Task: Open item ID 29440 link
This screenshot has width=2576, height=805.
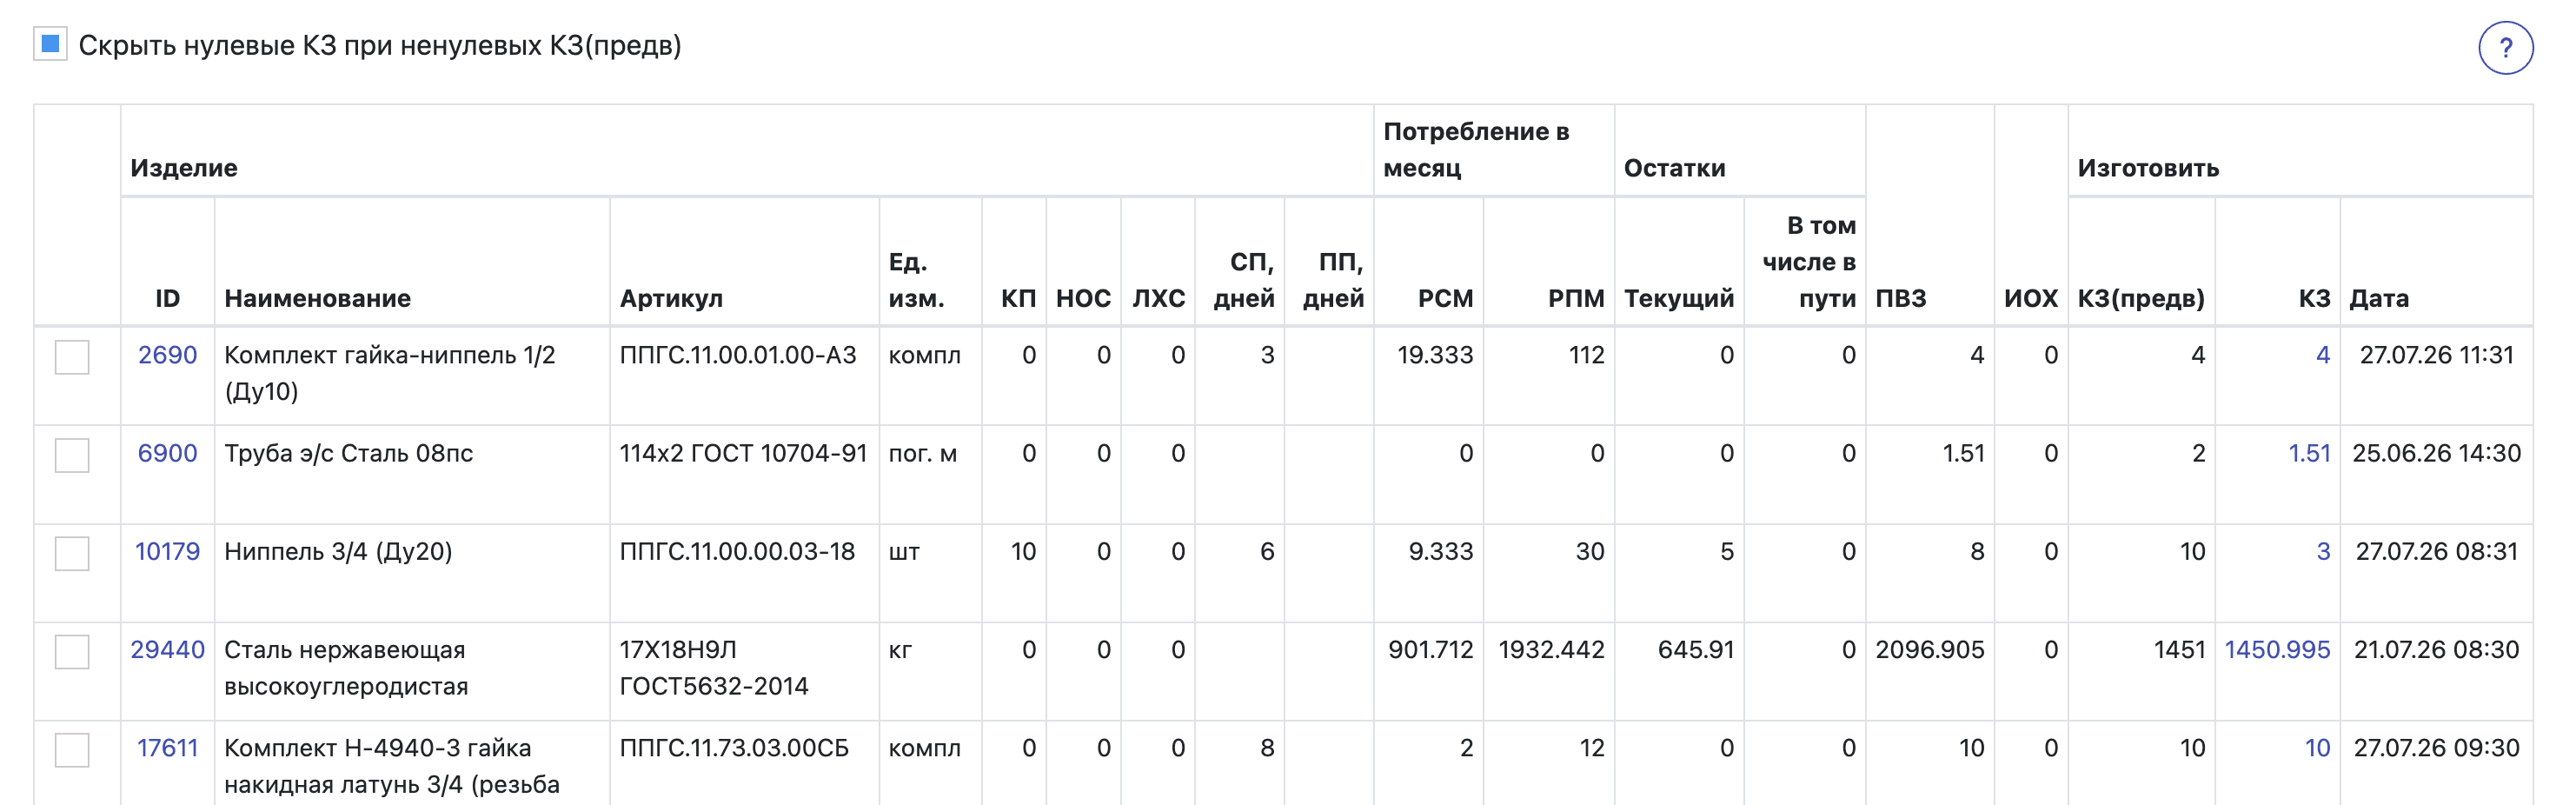Action: coord(167,649)
